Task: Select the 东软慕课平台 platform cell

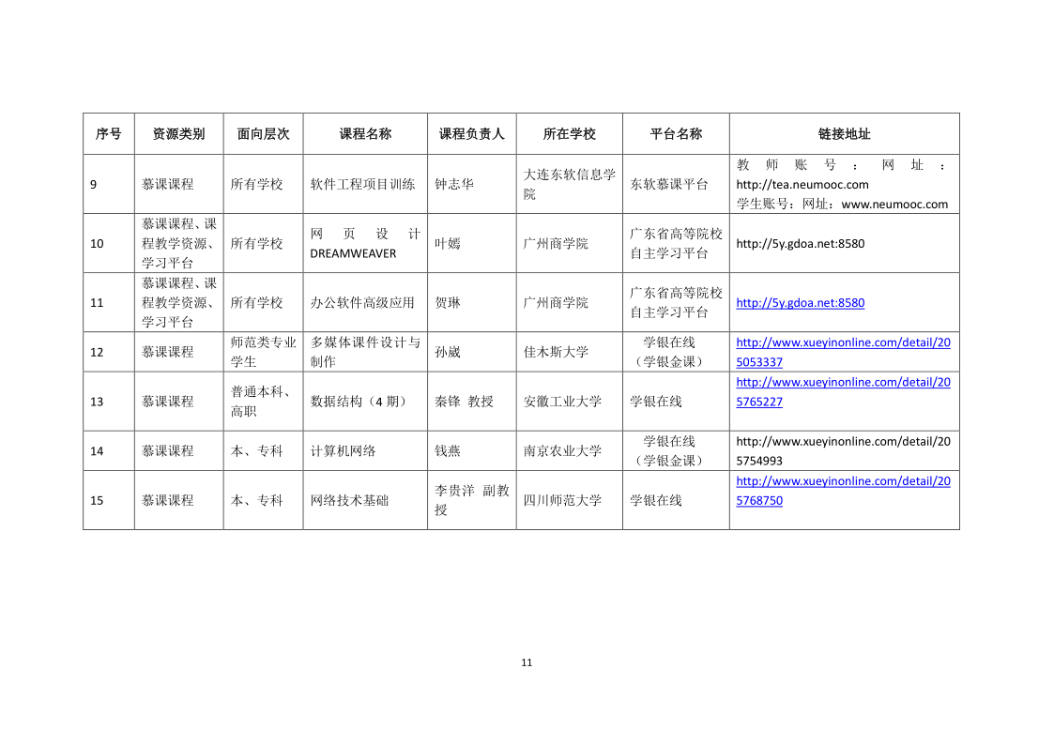Action: [x=669, y=185]
